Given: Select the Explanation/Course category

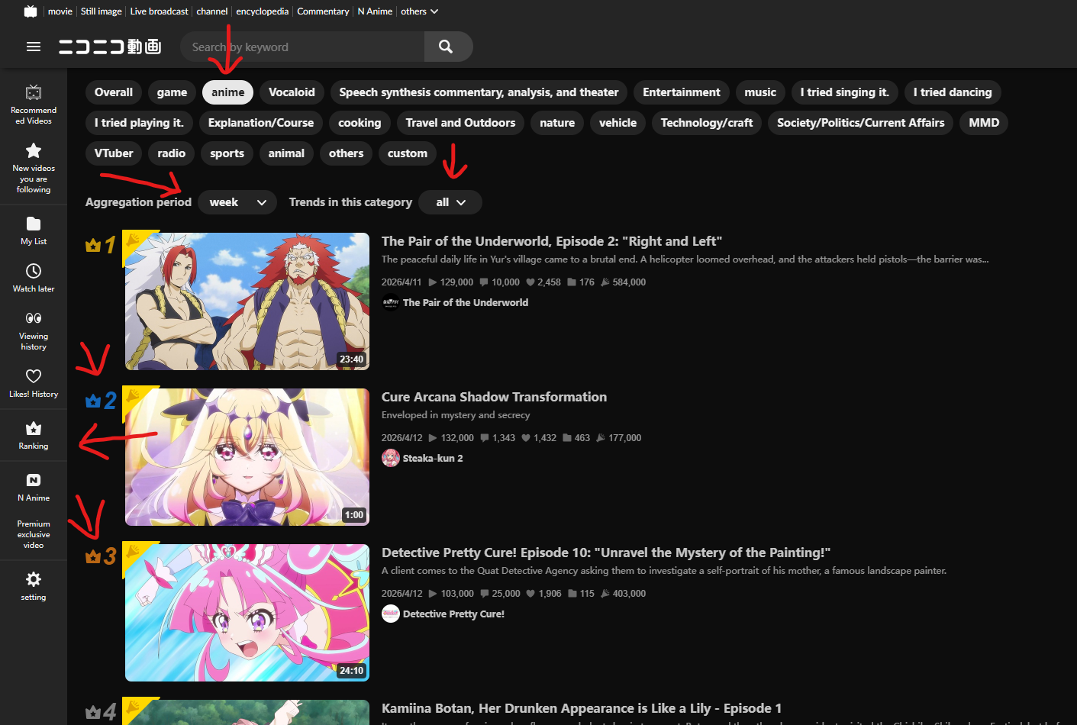Looking at the screenshot, I should (261, 123).
